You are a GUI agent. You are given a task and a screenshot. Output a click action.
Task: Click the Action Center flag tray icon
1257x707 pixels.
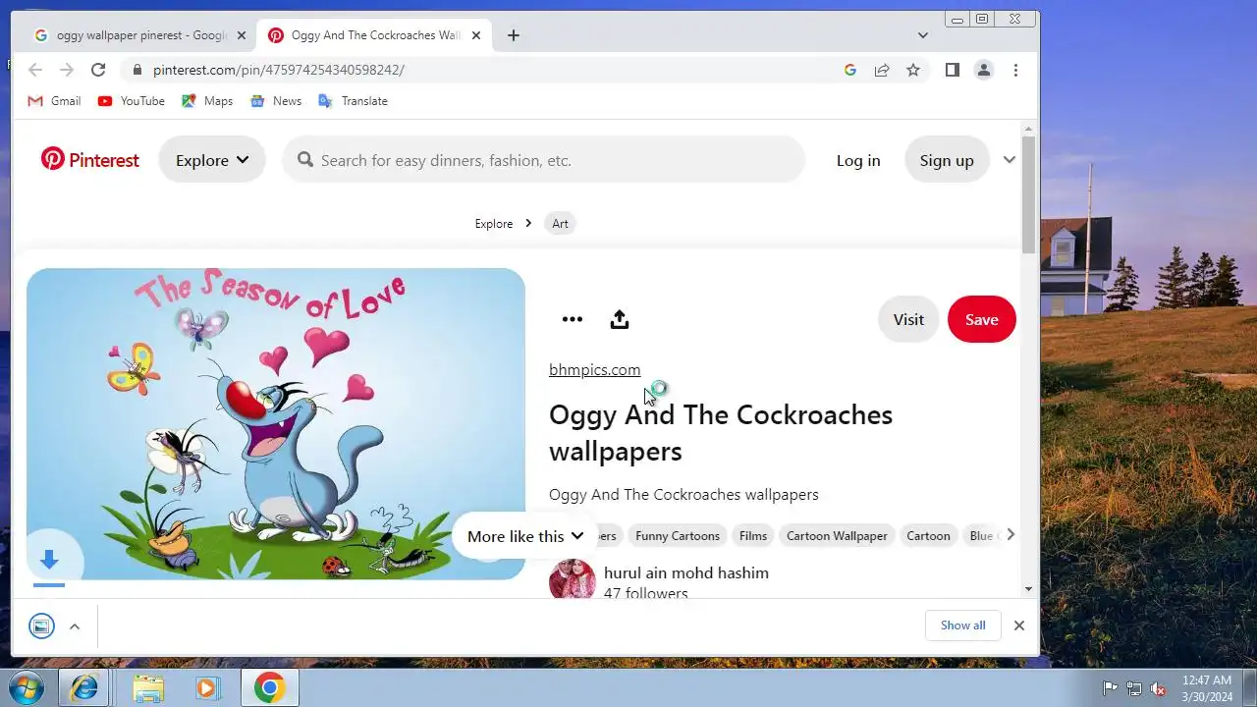click(x=1110, y=688)
